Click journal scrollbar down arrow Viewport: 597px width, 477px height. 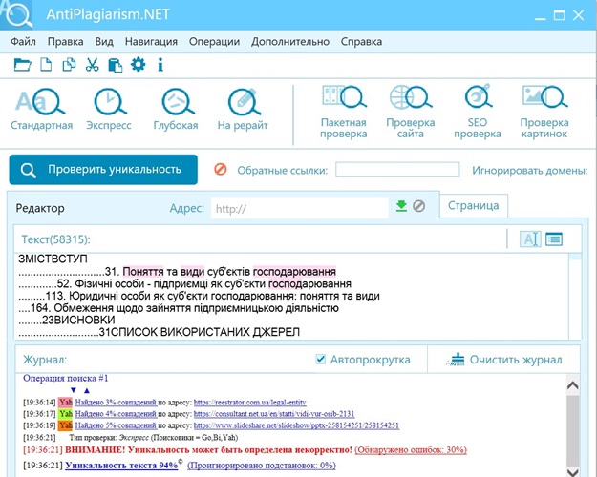pyautogui.click(x=572, y=471)
